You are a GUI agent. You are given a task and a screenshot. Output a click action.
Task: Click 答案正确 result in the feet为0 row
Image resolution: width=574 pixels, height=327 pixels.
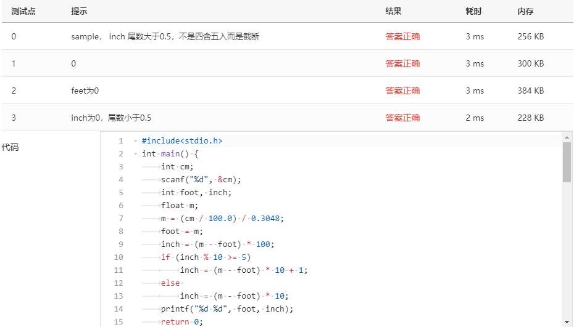(x=402, y=91)
